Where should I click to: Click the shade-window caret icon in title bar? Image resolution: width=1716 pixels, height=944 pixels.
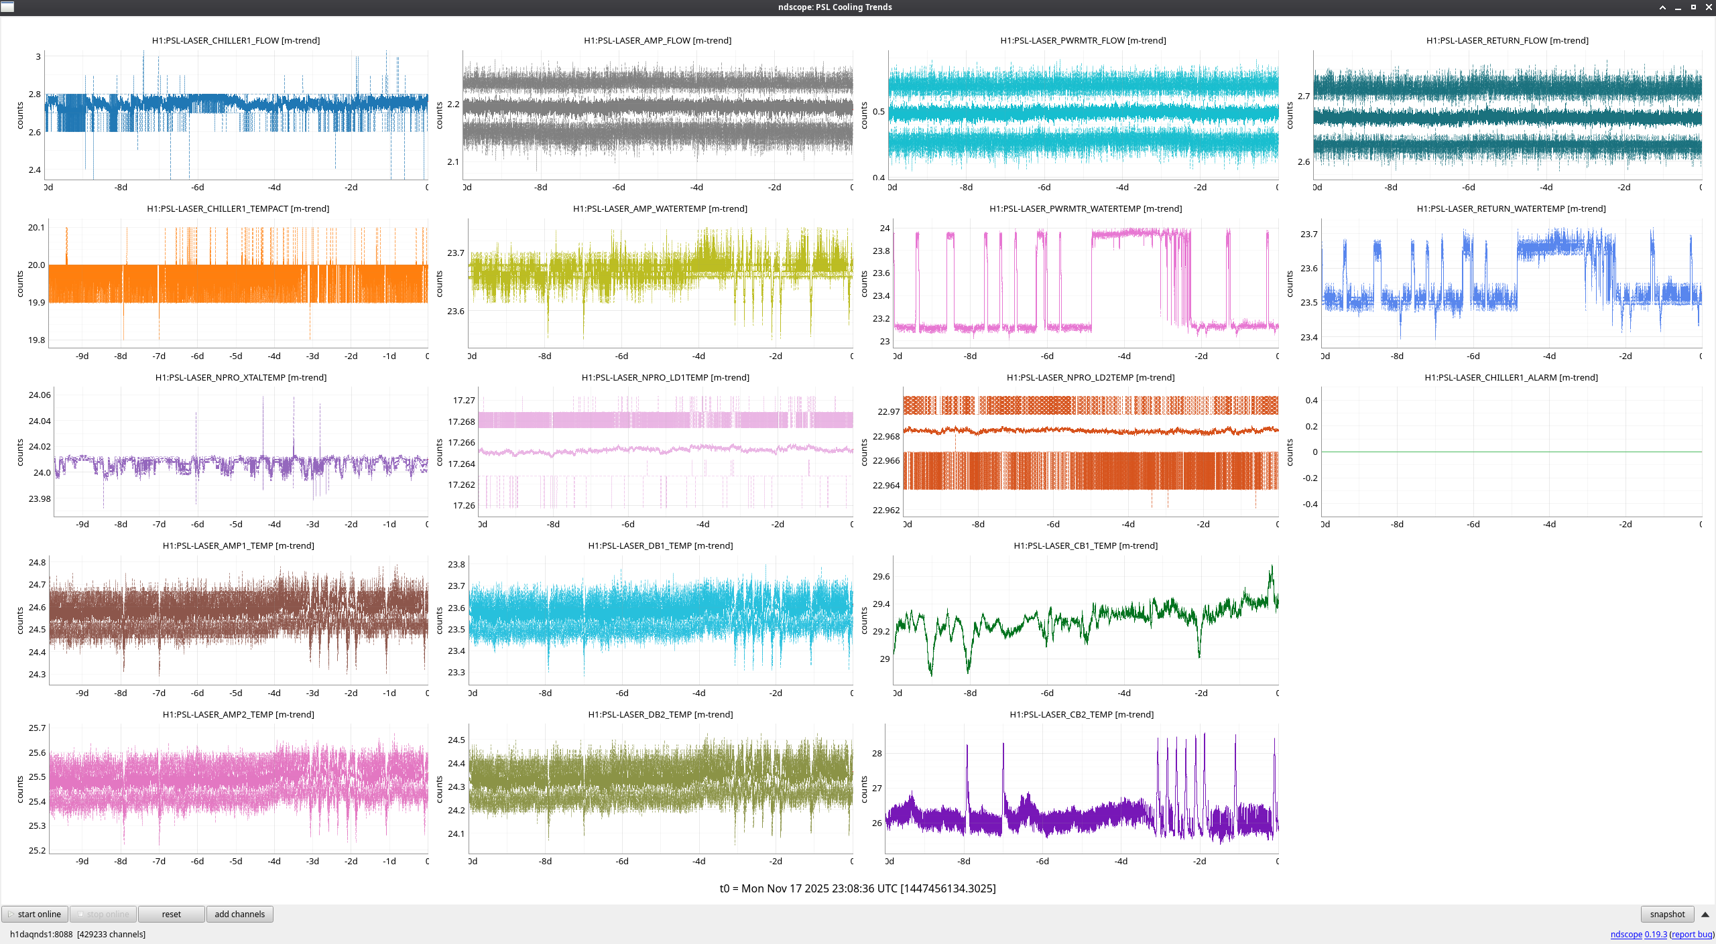pos(1662,7)
